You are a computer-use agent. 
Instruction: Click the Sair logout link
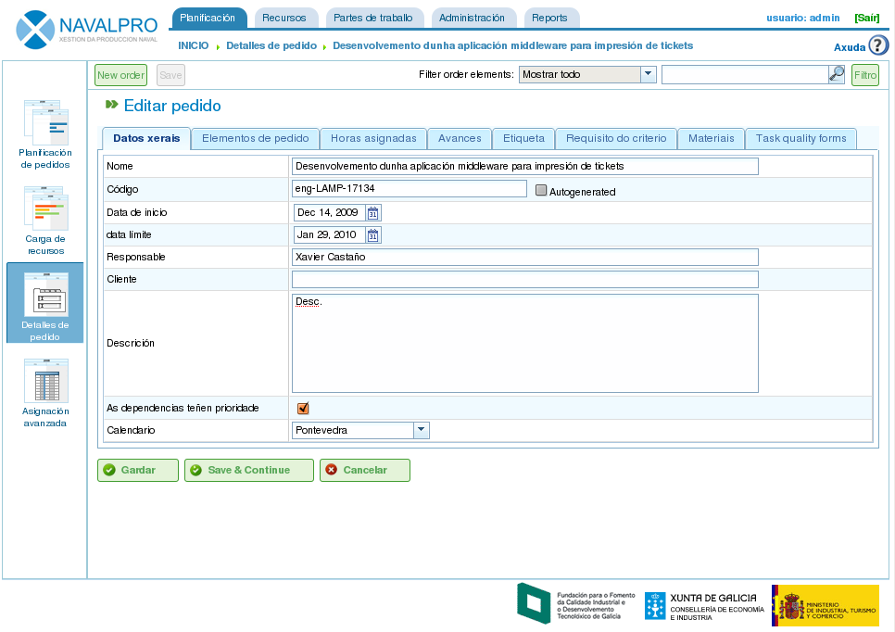[866, 18]
